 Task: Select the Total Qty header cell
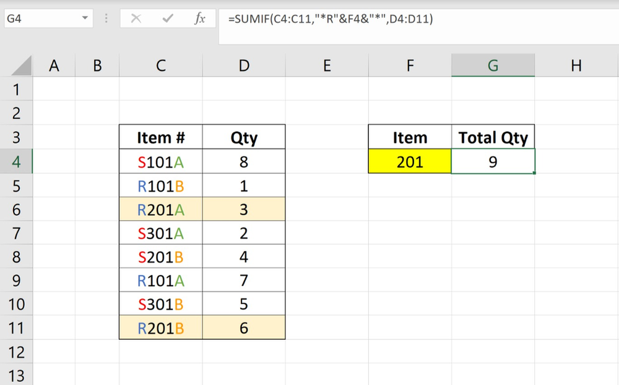pyautogui.click(x=493, y=137)
